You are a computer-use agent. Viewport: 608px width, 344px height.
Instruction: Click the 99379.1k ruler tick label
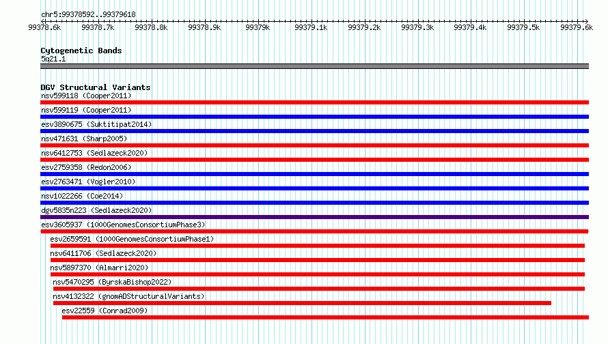coord(311,27)
